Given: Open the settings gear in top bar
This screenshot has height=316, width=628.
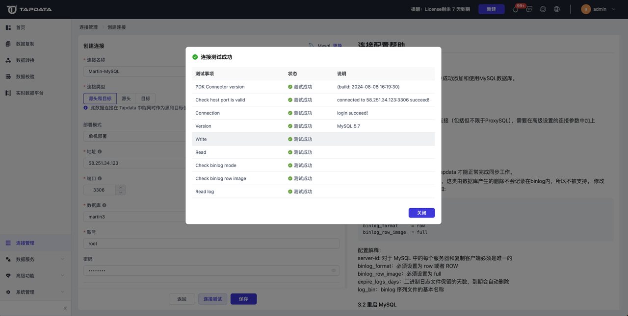Looking at the screenshot, I should click(543, 9).
